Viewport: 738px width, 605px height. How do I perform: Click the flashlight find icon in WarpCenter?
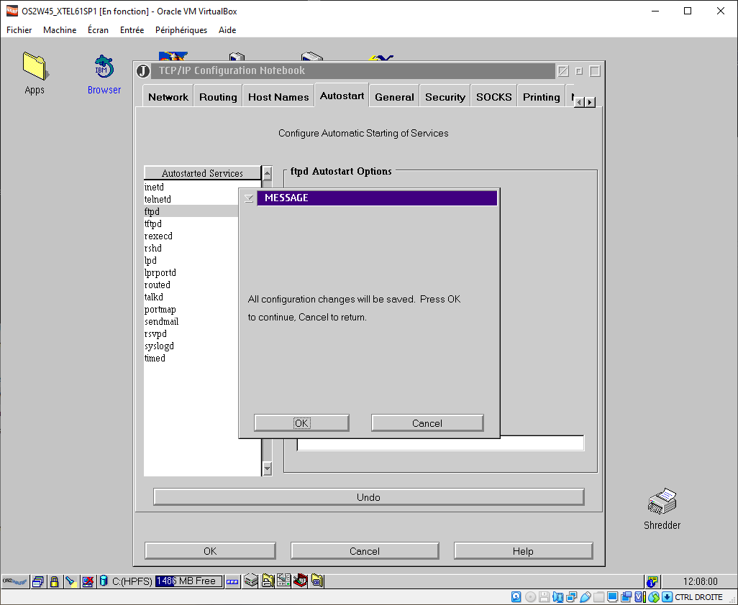click(70, 581)
